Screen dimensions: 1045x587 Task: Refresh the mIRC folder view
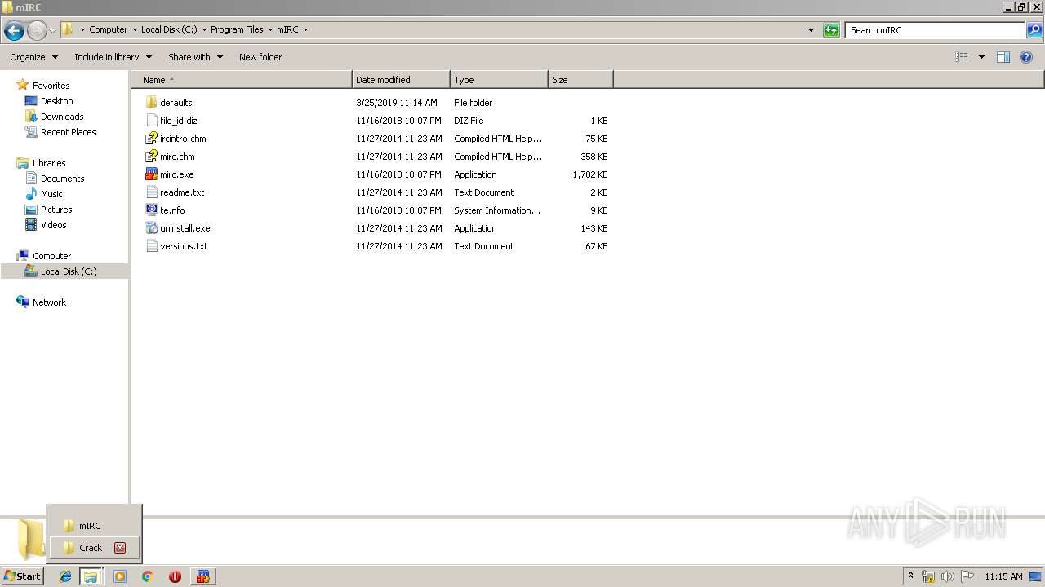click(831, 30)
